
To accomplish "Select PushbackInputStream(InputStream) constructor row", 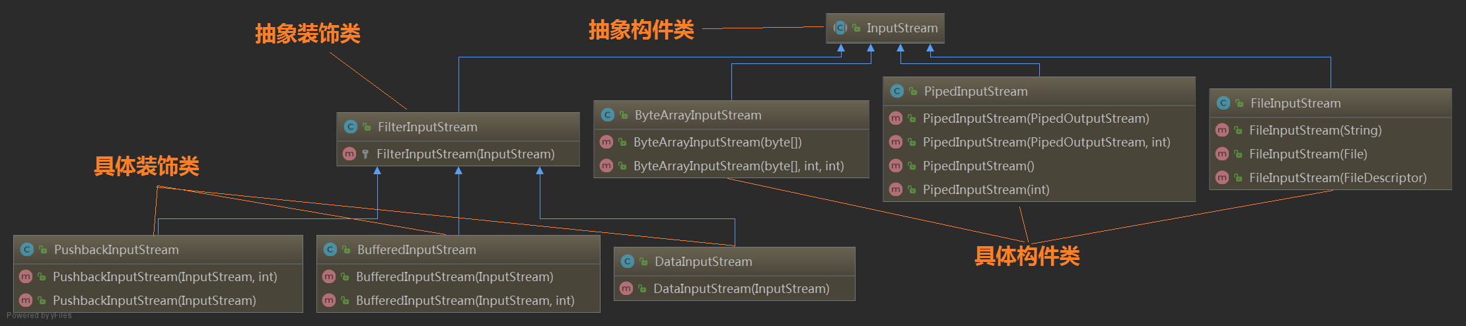I will [x=158, y=300].
